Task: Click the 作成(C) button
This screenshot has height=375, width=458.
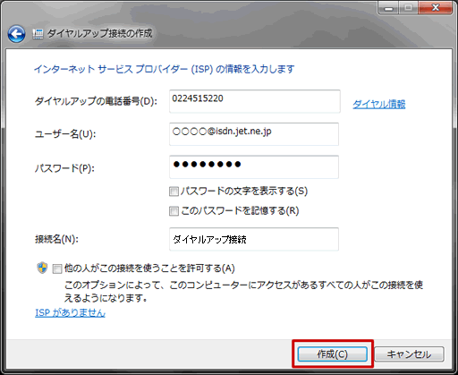Action: click(x=332, y=354)
